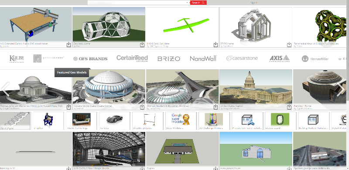Viewport: 349px width, 170px height.
Task: Download the Kyocera Dome Osaka model
Action: (x=142, y=107)
